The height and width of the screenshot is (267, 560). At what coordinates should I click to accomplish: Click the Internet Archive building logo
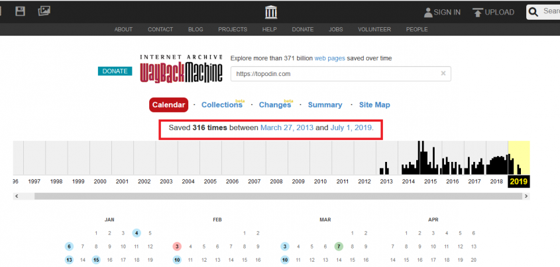click(270, 12)
